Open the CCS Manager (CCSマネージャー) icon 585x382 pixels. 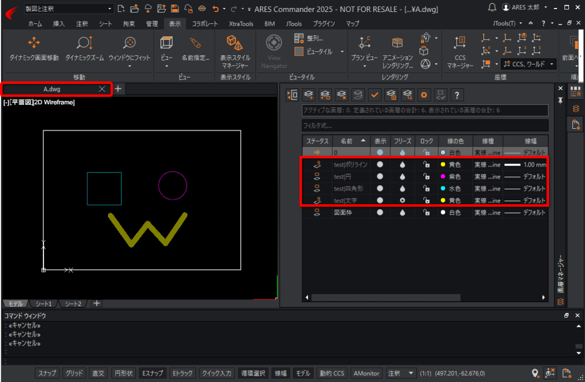click(459, 43)
